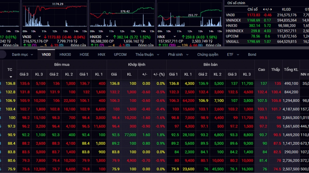Image resolution: width=309 pixels, height=173 pixels.
Task: Click the Tổng KL column header
Action: tap(291, 70)
